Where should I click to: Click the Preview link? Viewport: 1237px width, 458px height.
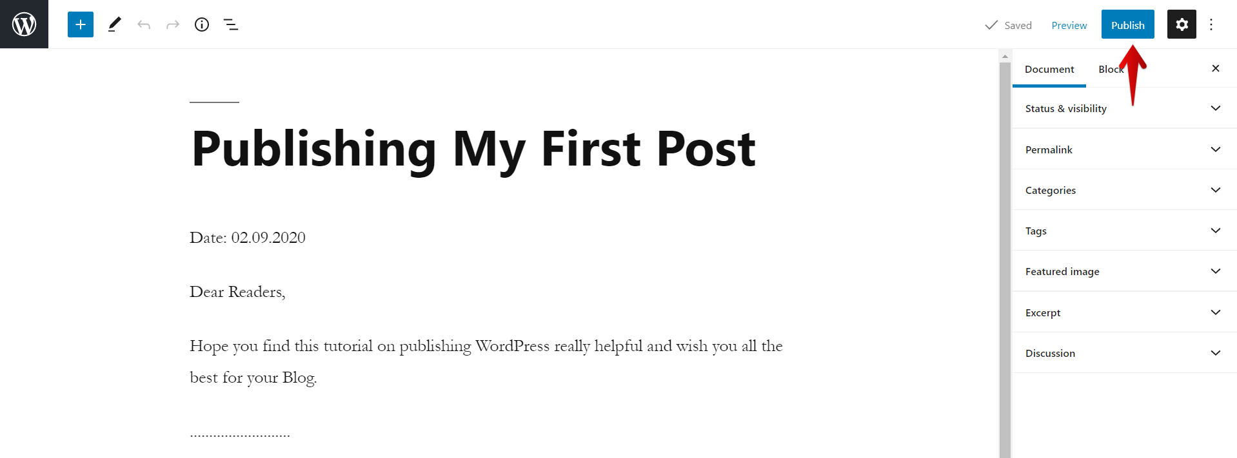click(1069, 25)
